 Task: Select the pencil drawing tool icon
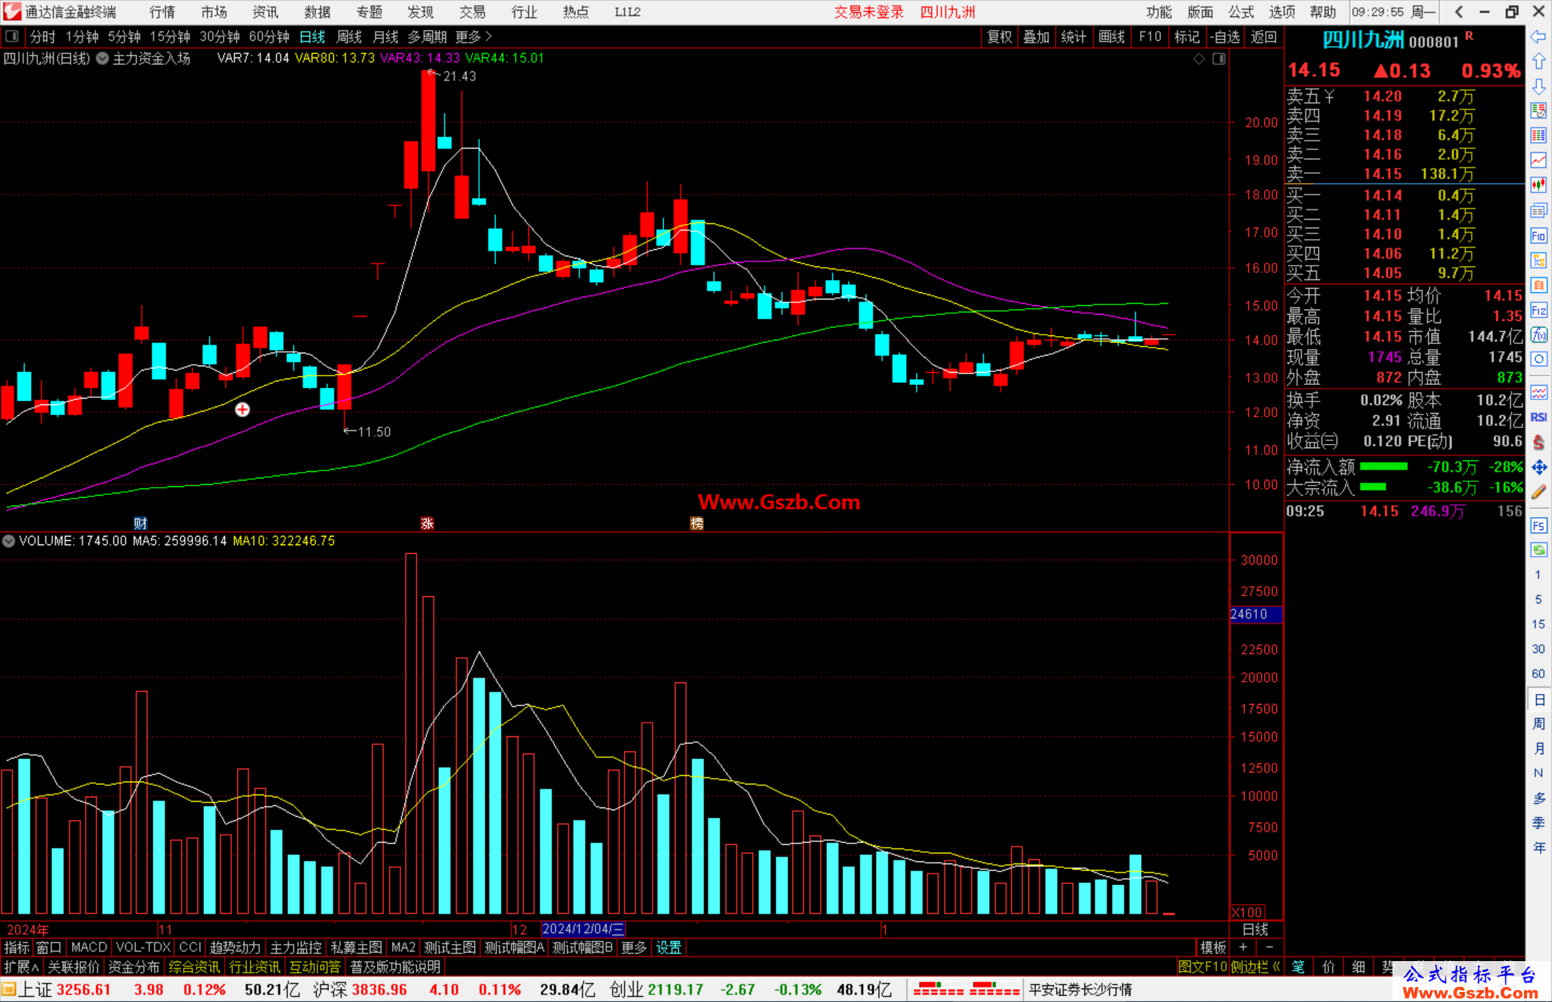click(x=1538, y=493)
